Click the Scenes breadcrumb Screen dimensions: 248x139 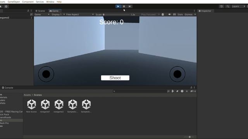tap(38, 95)
